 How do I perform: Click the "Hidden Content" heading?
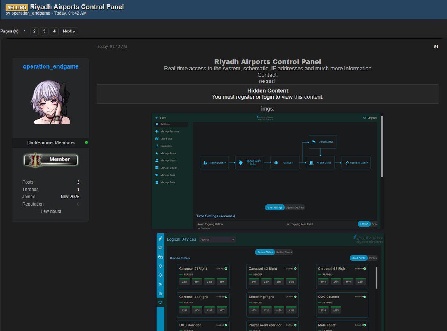(268, 90)
